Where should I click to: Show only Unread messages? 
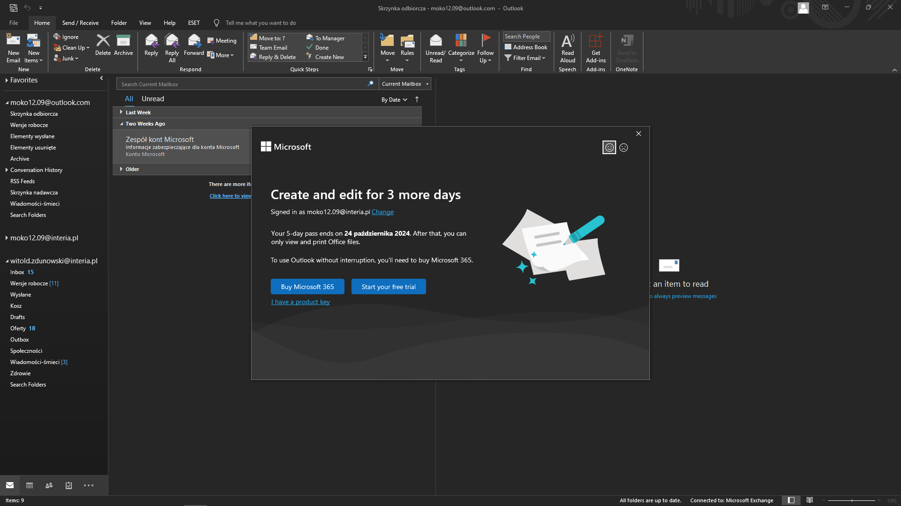point(153,99)
